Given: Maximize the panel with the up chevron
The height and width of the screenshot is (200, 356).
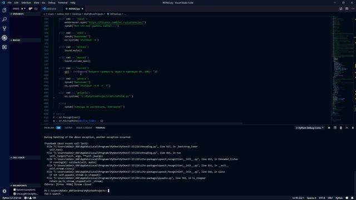Looking at the screenshot, I should (x=347, y=128).
